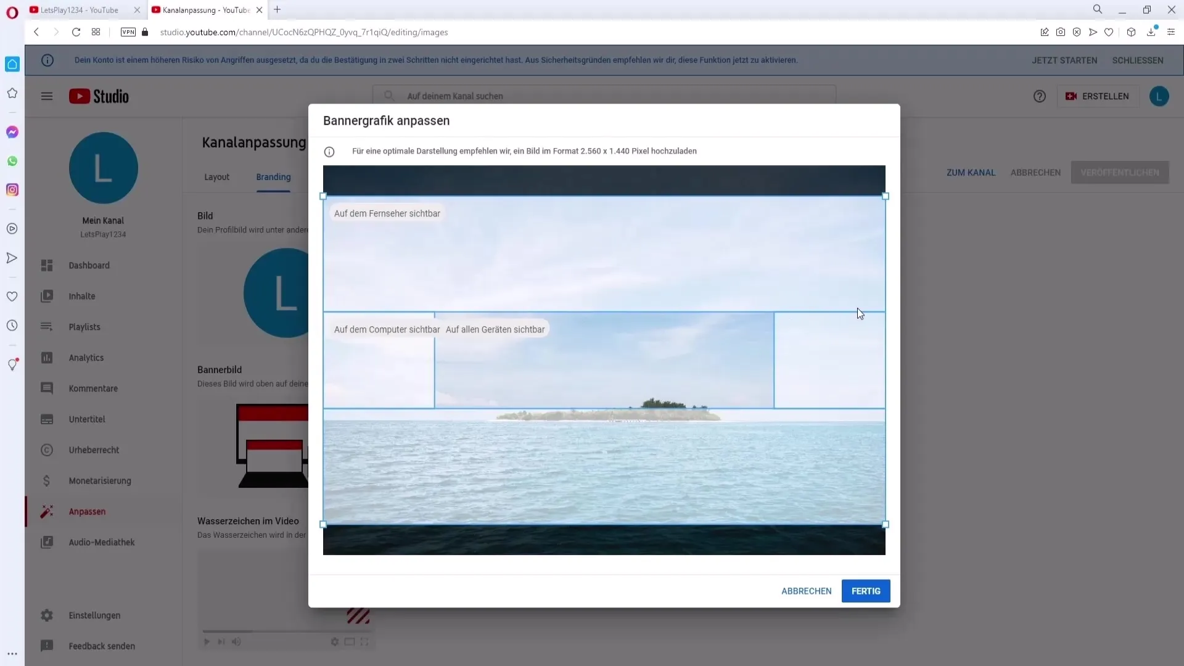Confirm banner crop with FERTIG
Viewport: 1184px width, 666px height.
(866, 591)
